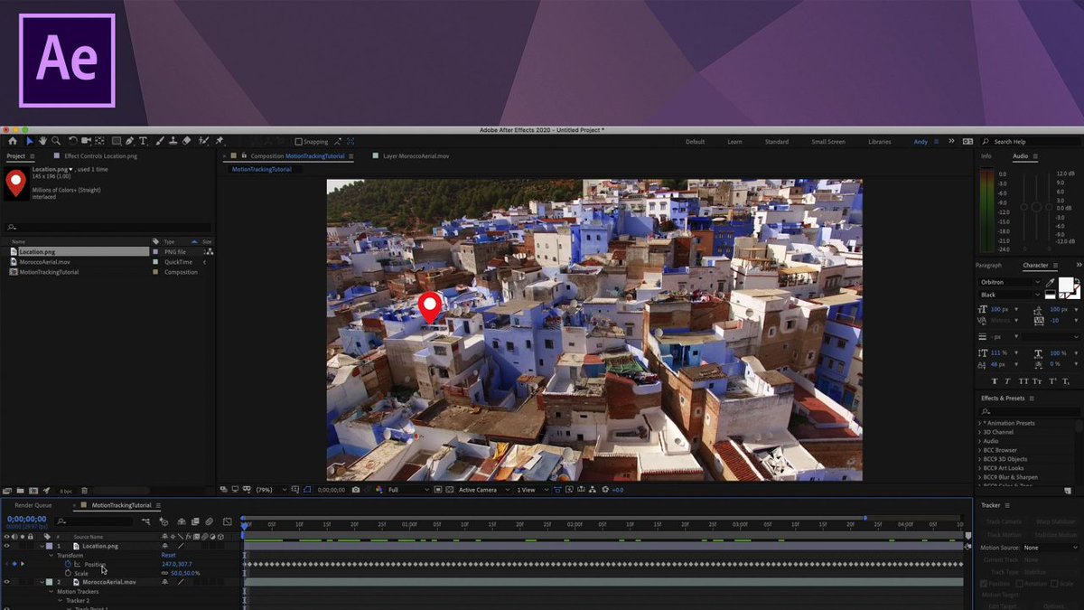Viewport: 1084px width, 610px height.
Task: Go to the Home screen icon
Action: 13,142
